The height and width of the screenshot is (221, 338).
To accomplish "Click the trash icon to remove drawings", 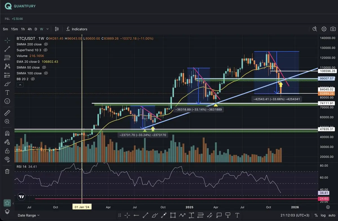I will 7,171.
